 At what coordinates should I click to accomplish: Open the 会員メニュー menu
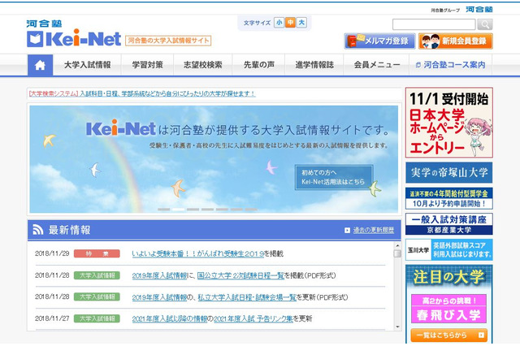pos(377,65)
